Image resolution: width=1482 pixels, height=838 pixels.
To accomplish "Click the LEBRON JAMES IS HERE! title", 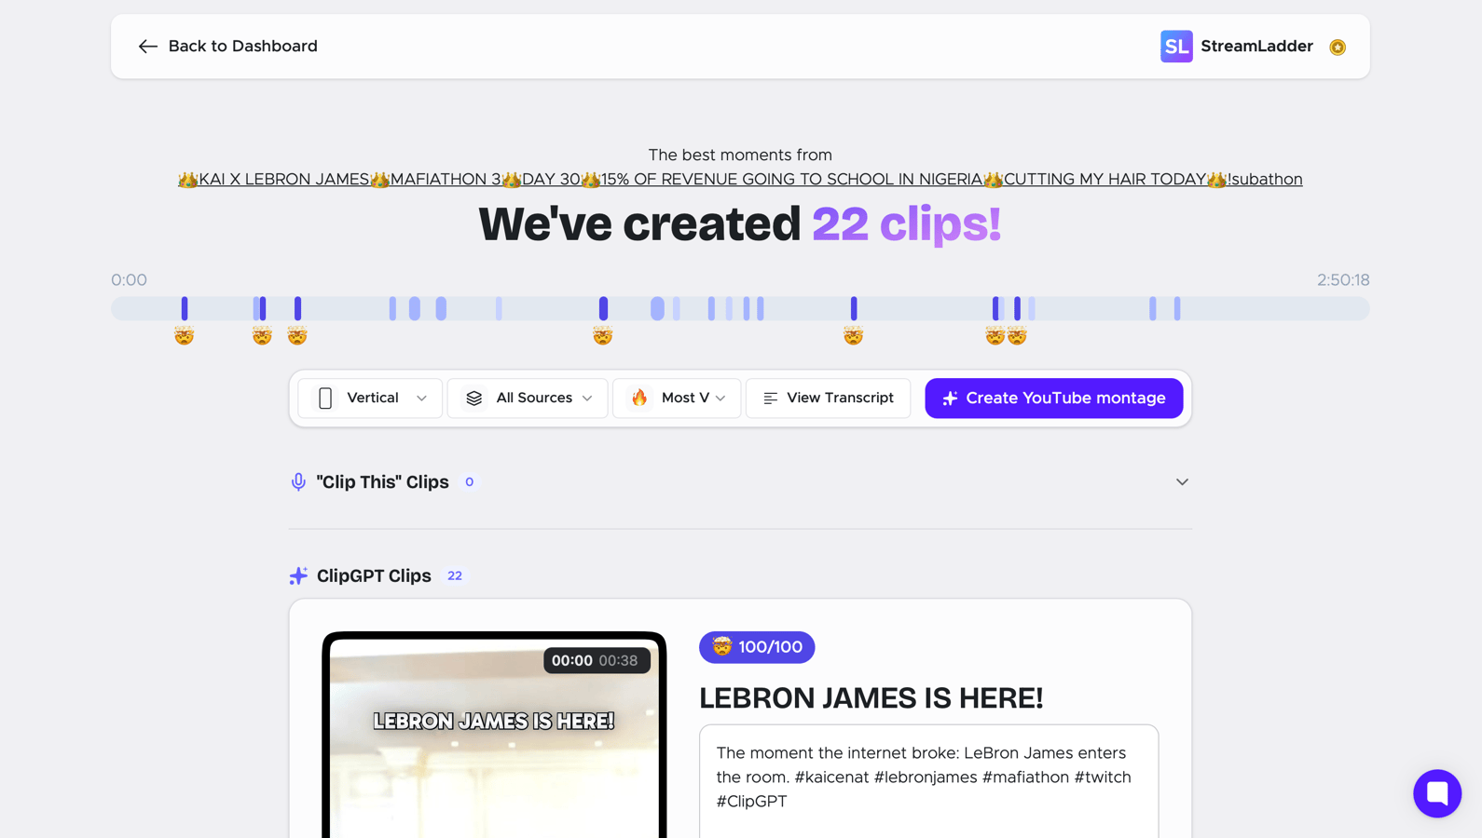I will click(x=871, y=698).
